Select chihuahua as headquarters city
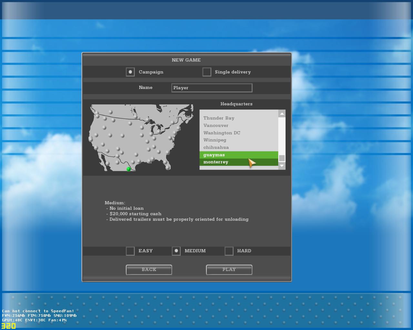 [x=216, y=147]
